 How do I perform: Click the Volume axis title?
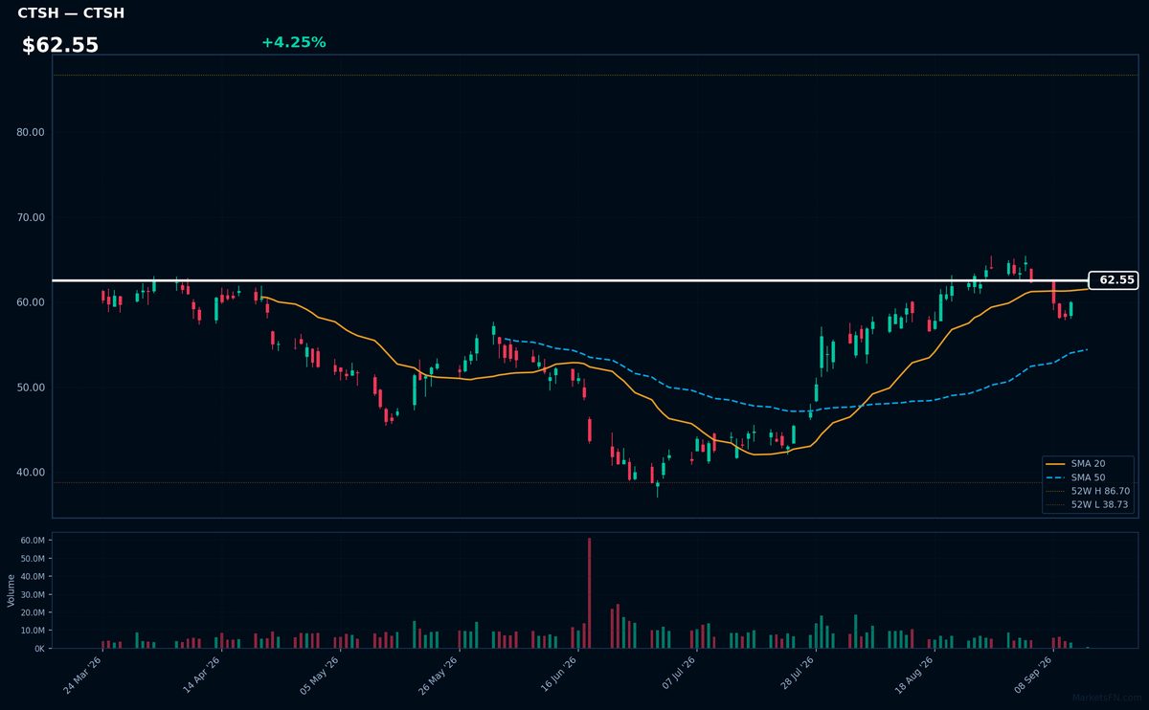[x=11, y=590]
